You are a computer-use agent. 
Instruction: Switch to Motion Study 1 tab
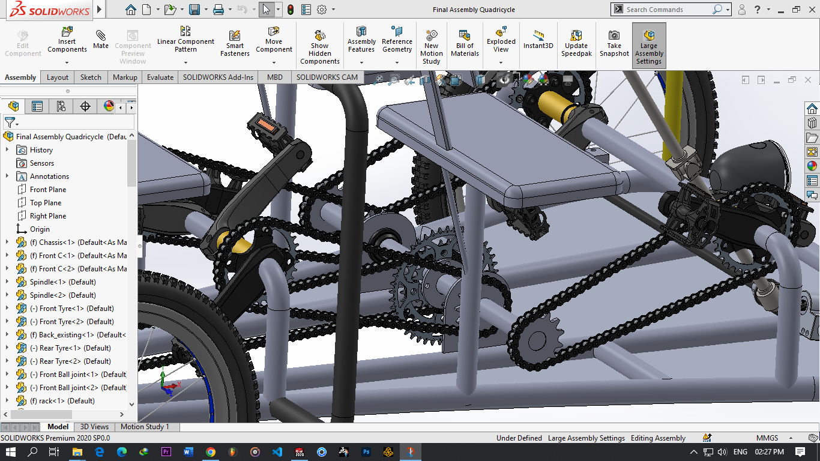(x=145, y=427)
